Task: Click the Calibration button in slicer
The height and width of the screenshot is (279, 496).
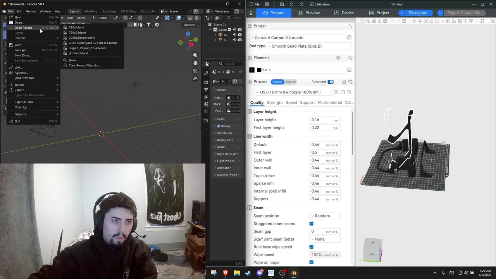Action: [320, 4]
